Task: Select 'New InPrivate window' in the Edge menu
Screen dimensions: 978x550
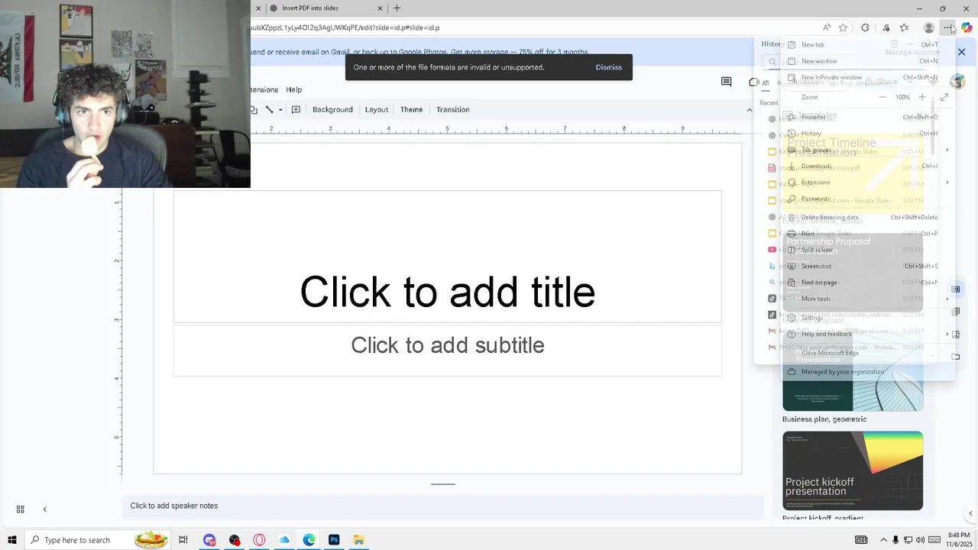Action: coord(868,77)
